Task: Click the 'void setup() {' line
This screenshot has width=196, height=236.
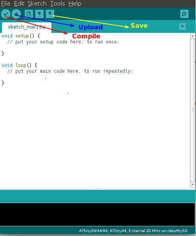Action: point(21,36)
